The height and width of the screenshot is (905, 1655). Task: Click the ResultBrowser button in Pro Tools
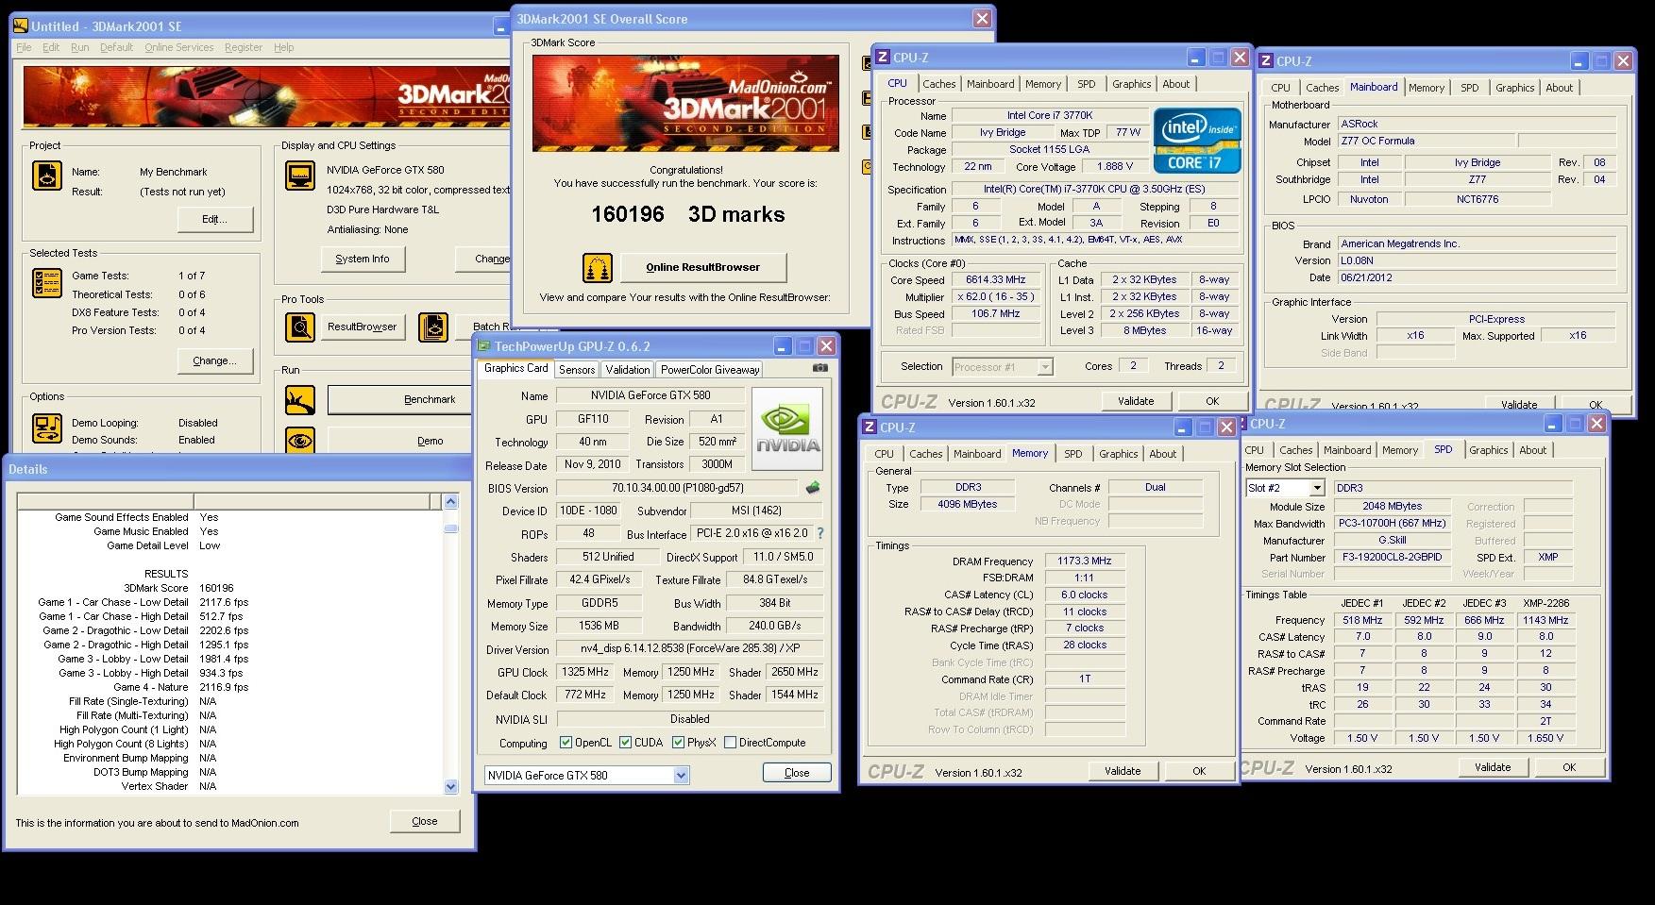tap(363, 327)
